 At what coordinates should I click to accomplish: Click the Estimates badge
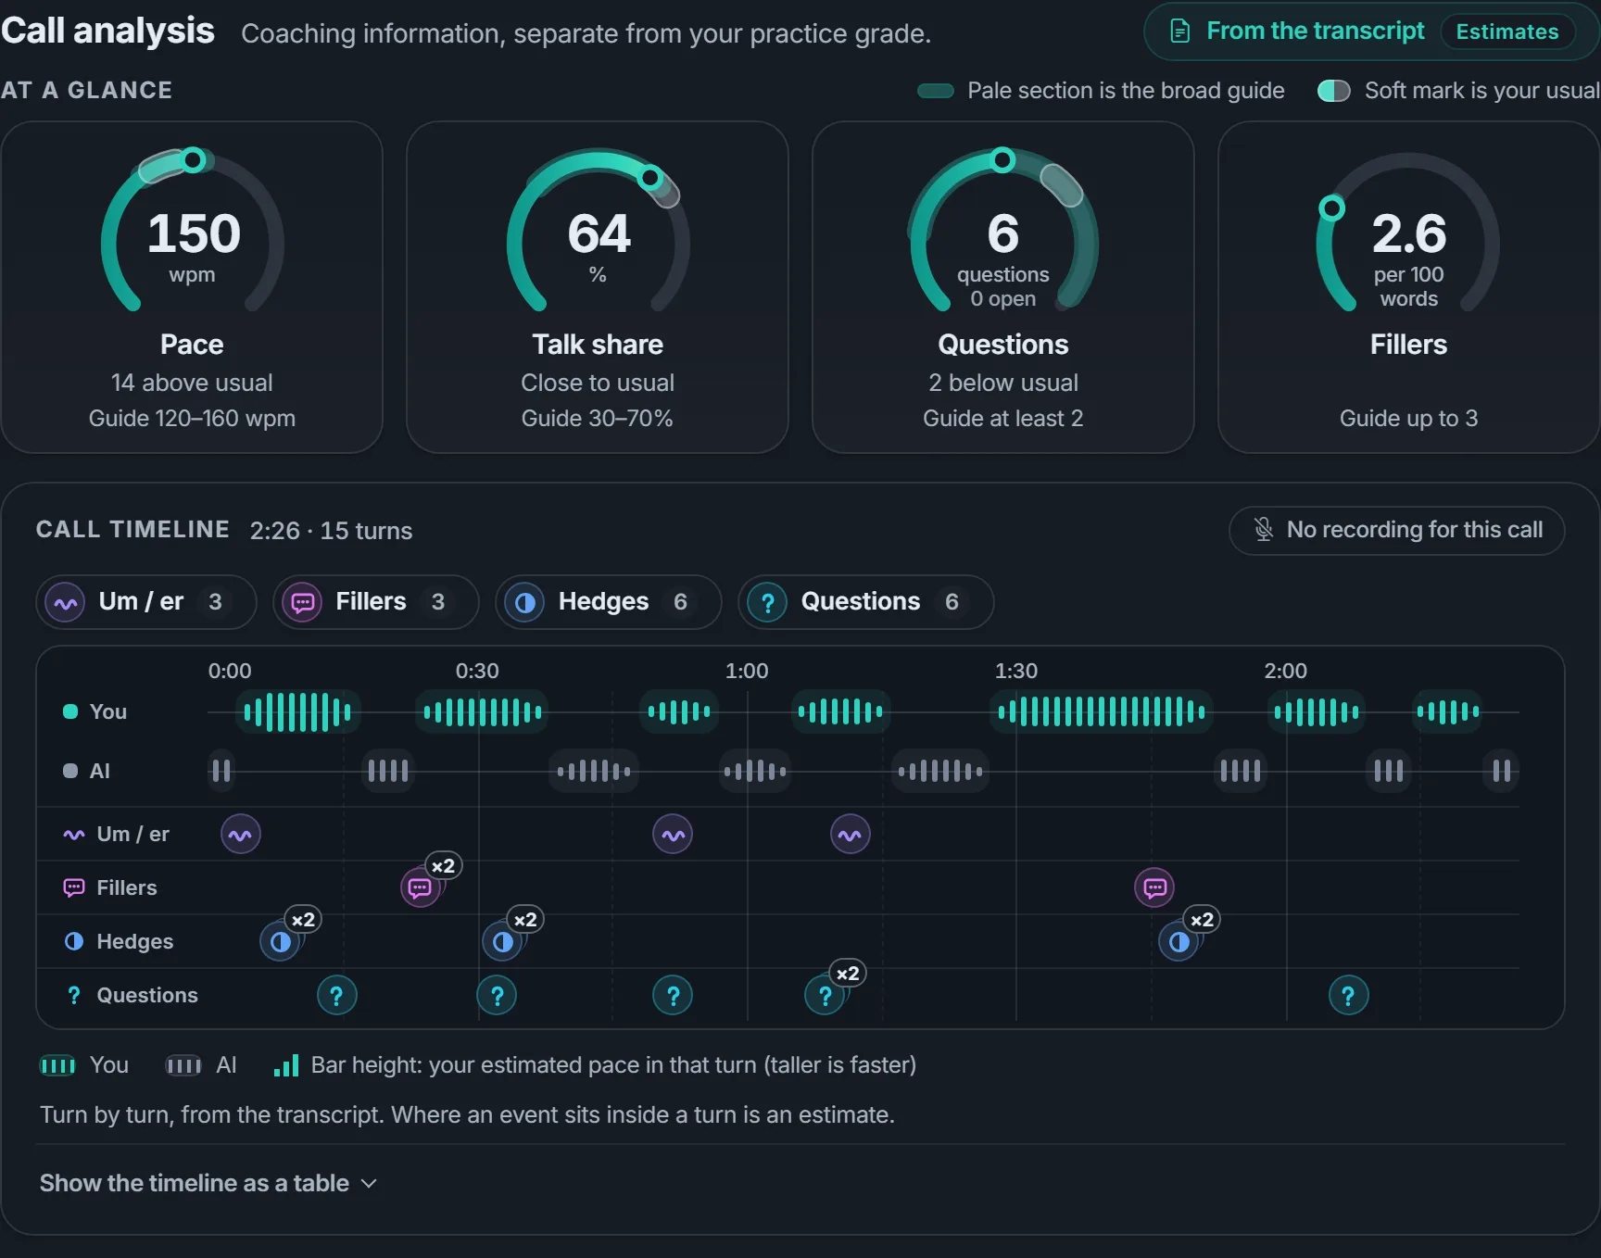(1507, 31)
